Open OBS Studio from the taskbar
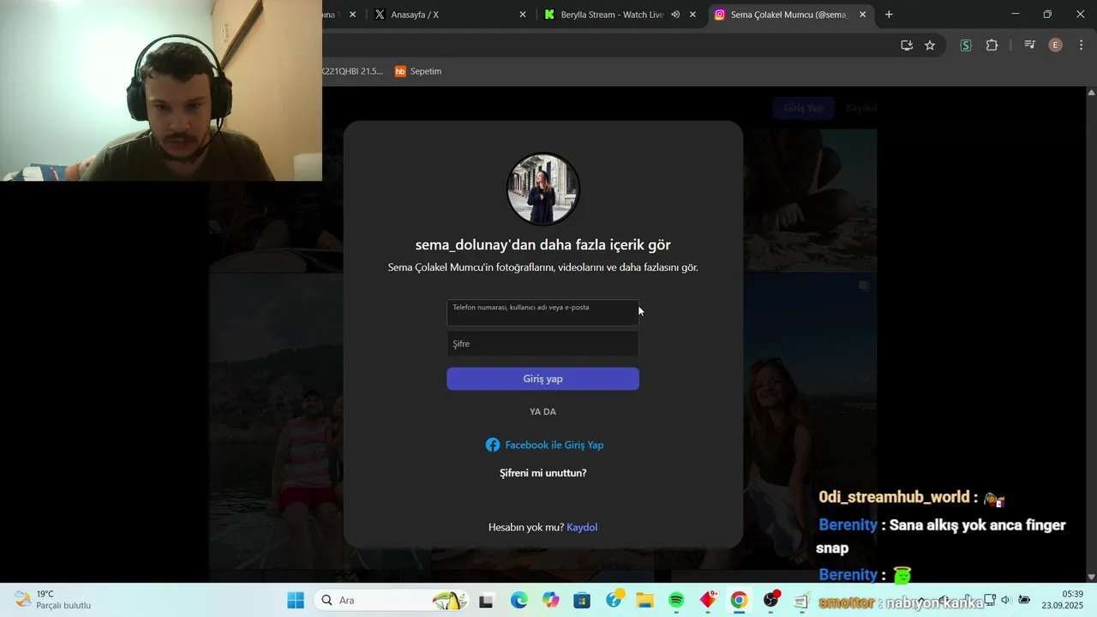1097x617 pixels. 771,601
